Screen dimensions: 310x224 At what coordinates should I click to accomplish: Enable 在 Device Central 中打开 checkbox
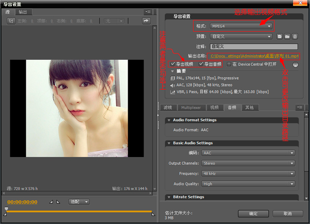229,64
